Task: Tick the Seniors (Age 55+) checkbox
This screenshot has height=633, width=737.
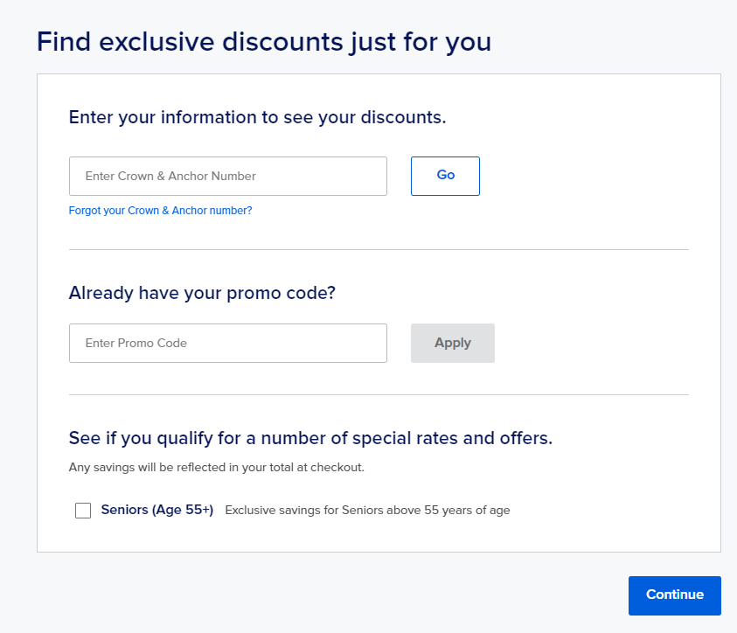Action: [x=83, y=511]
